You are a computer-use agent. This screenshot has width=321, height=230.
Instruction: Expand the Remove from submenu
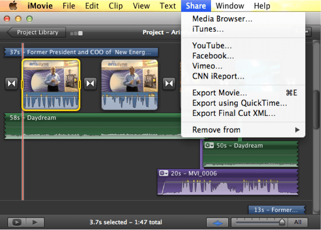click(243, 130)
